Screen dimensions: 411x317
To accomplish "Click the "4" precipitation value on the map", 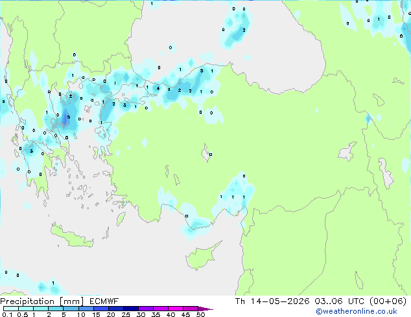I will pyautogui.click(x=158, y=89).
